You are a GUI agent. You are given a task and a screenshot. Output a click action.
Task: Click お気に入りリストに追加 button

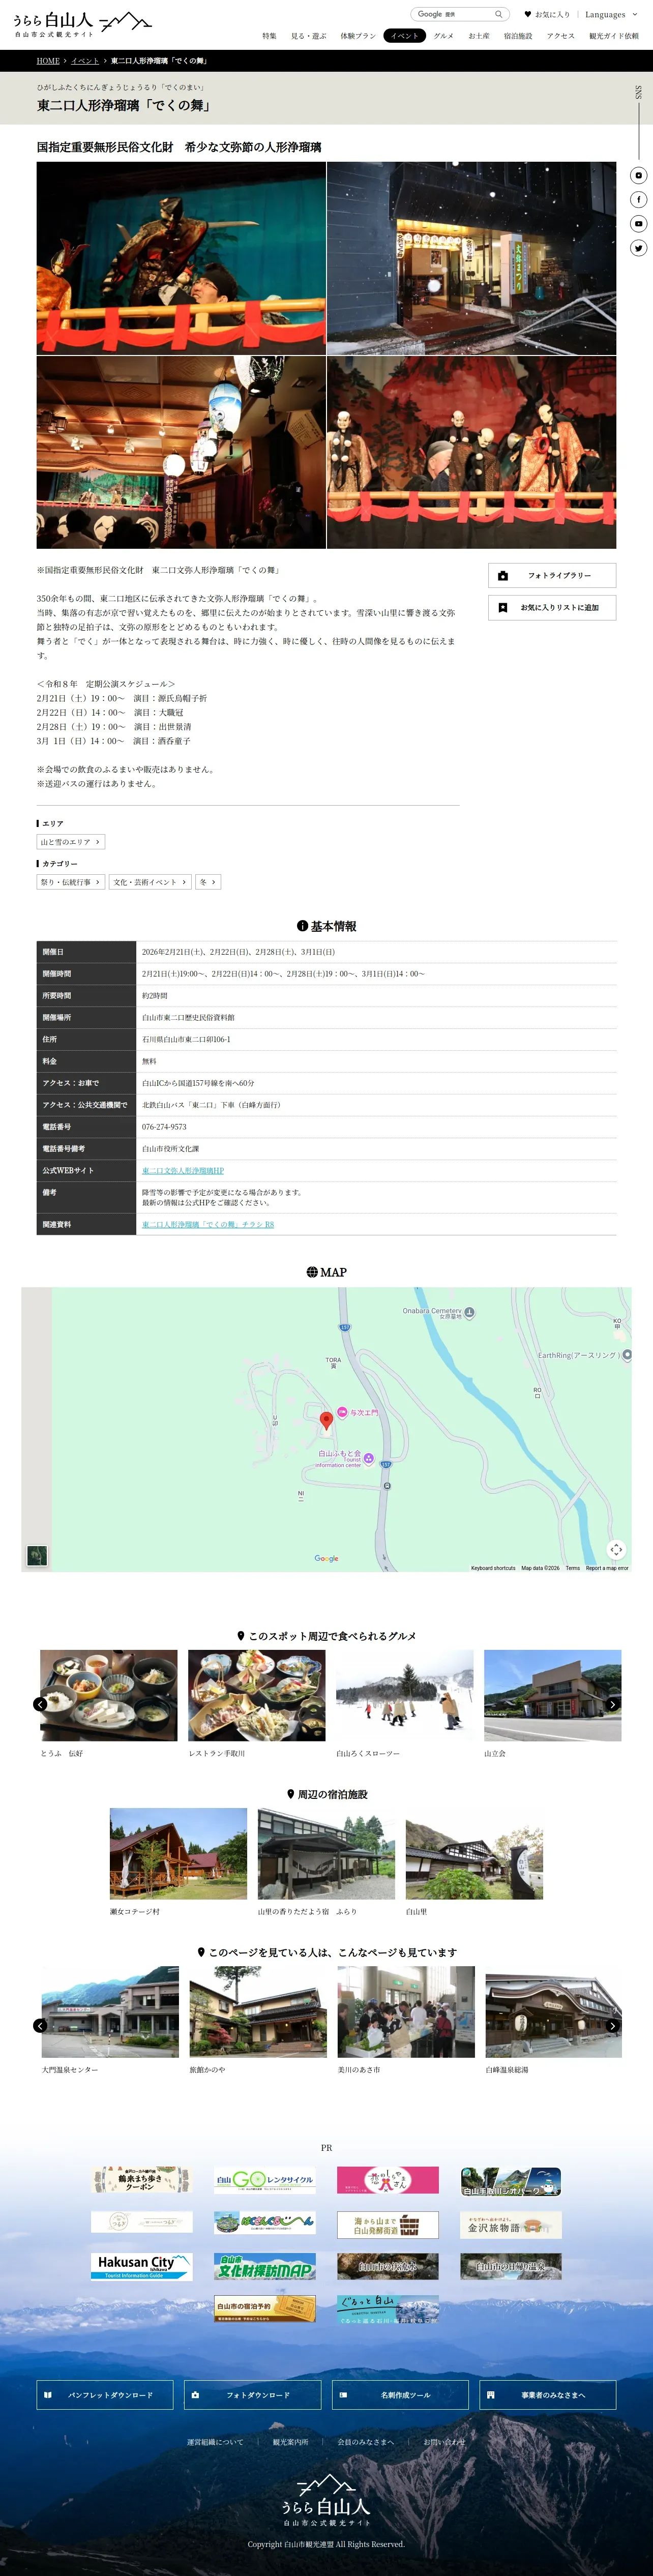point(552,607)
